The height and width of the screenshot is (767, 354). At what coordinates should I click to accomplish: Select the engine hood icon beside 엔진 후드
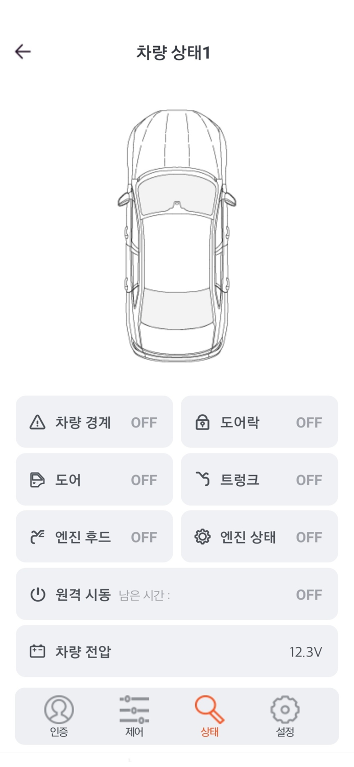(x=38, y=536)
